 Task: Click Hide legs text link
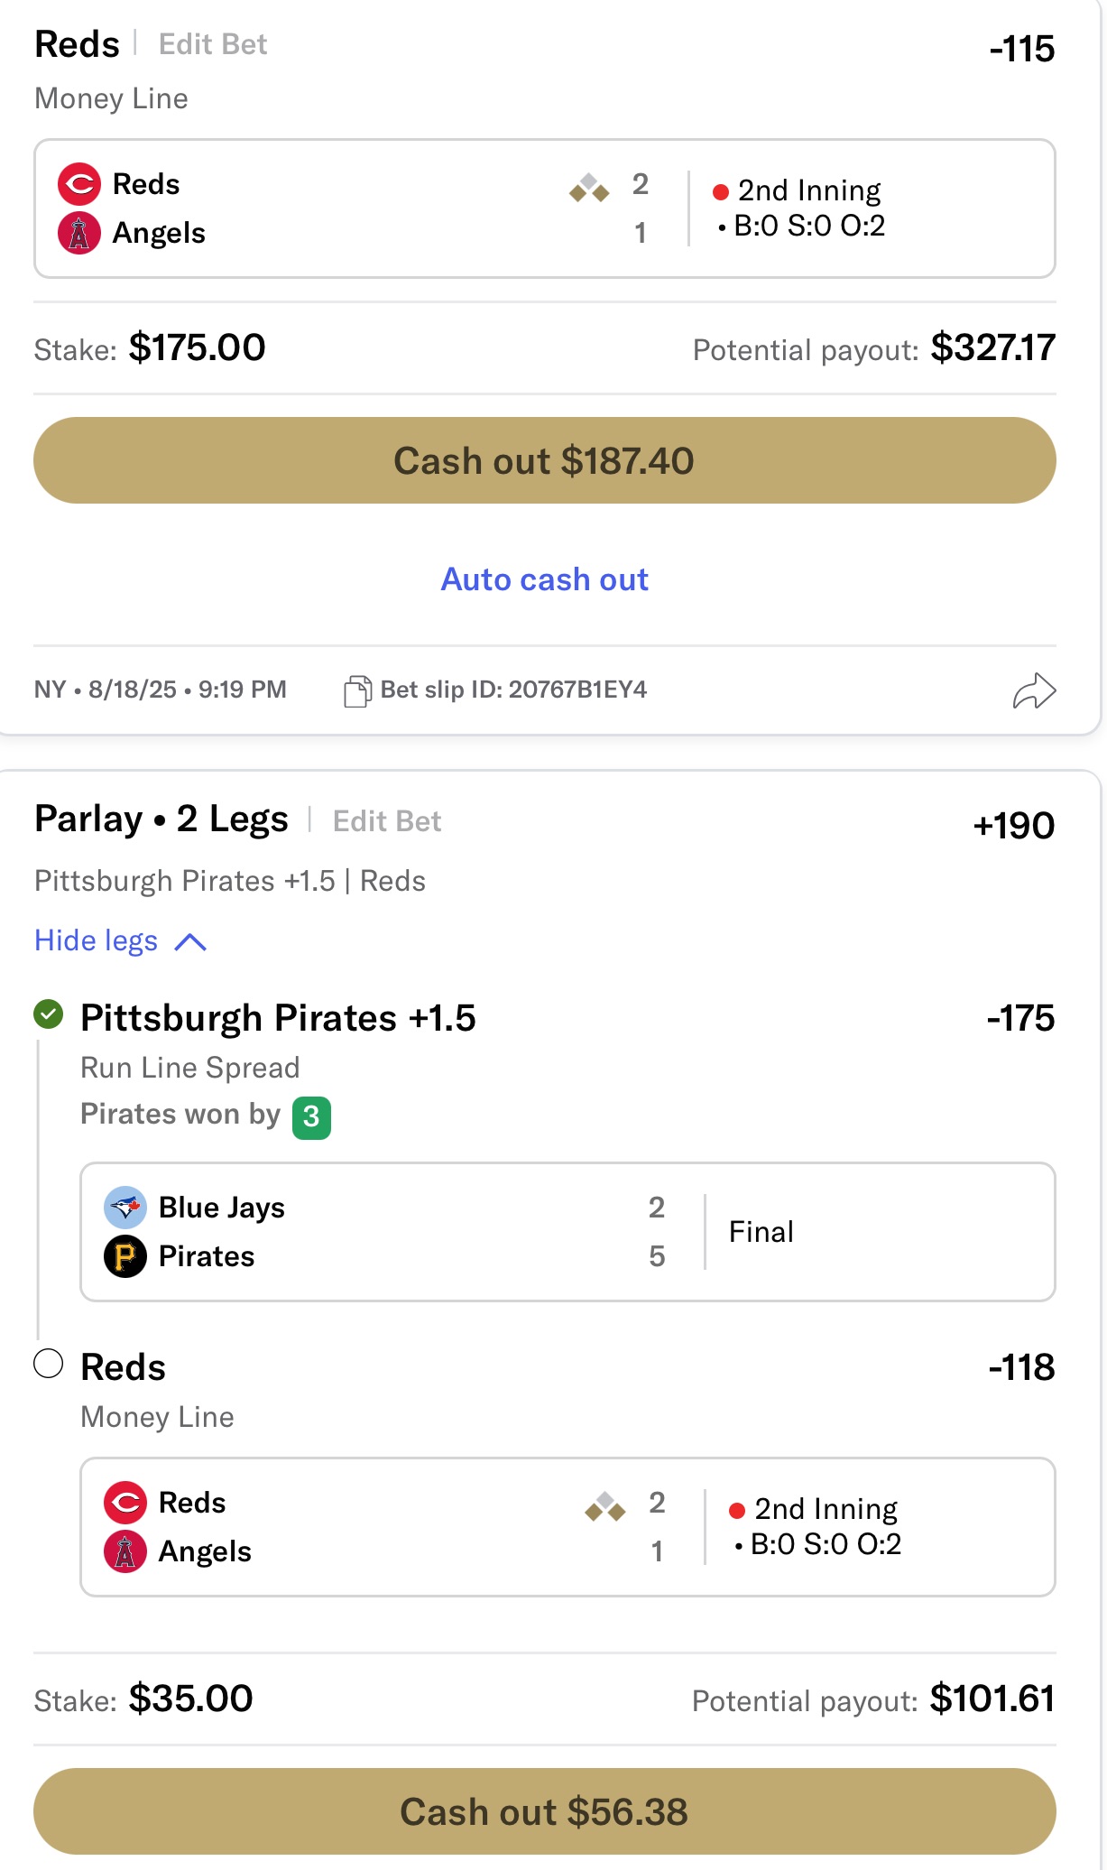97,940
